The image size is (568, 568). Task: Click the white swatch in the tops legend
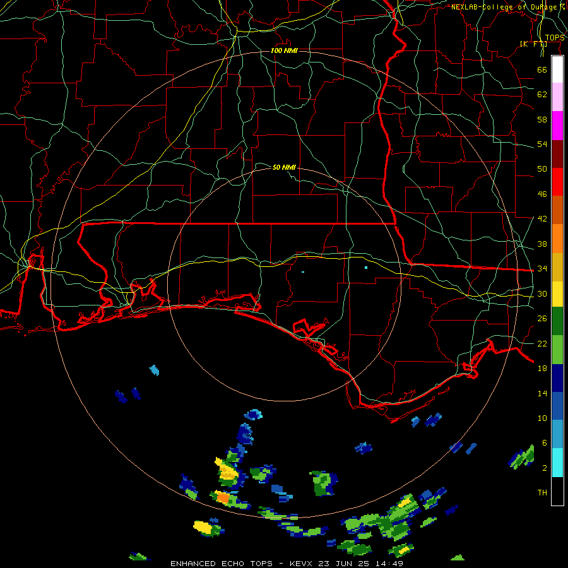(x=557, y=69)
